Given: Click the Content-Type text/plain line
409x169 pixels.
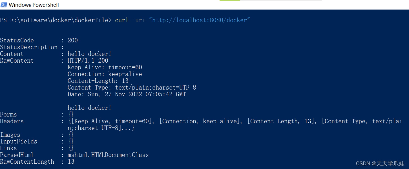Looking at the screenshot, I should click(132, 88).
